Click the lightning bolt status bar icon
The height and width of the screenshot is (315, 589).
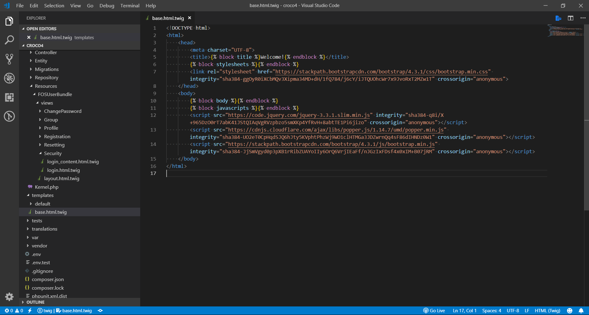(x=30, y=311)
